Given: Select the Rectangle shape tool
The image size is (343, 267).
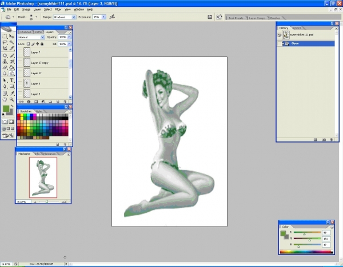Looking at the screenshot, I should [11, 87].
